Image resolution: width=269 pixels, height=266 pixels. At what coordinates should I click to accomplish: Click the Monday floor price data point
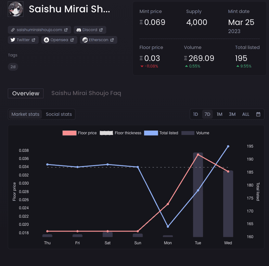(x=168, y=204)
